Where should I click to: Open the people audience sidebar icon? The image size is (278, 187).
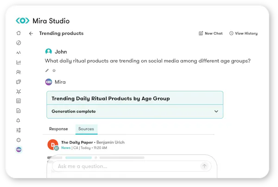[x=19, y=72]
